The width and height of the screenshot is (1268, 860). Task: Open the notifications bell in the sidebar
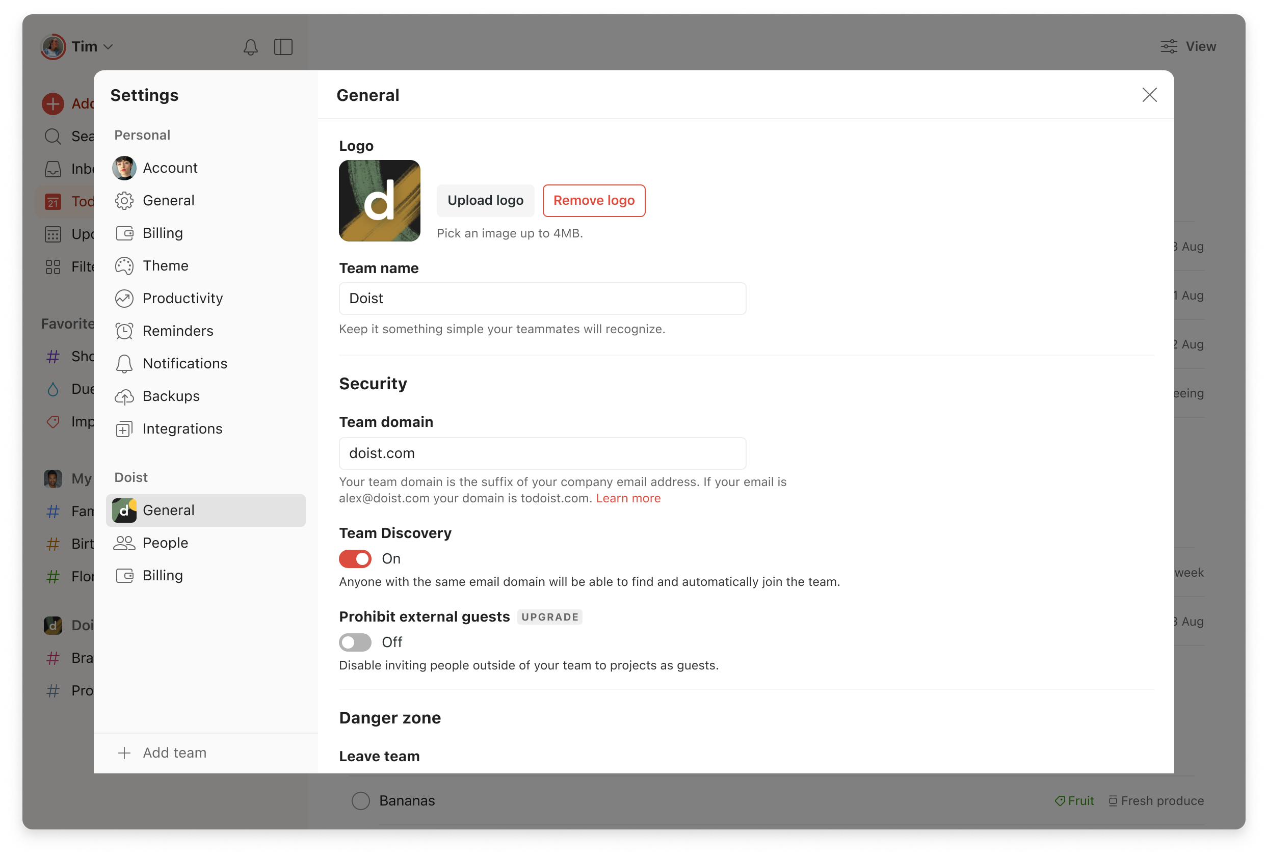[x=250, y=46]
